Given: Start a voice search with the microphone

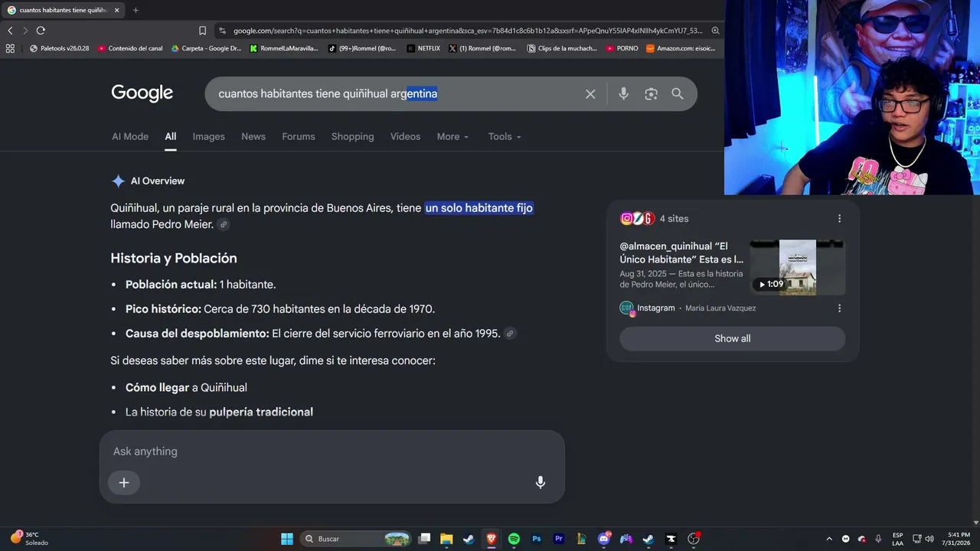Looking at the screenshot, I should 623,94.
